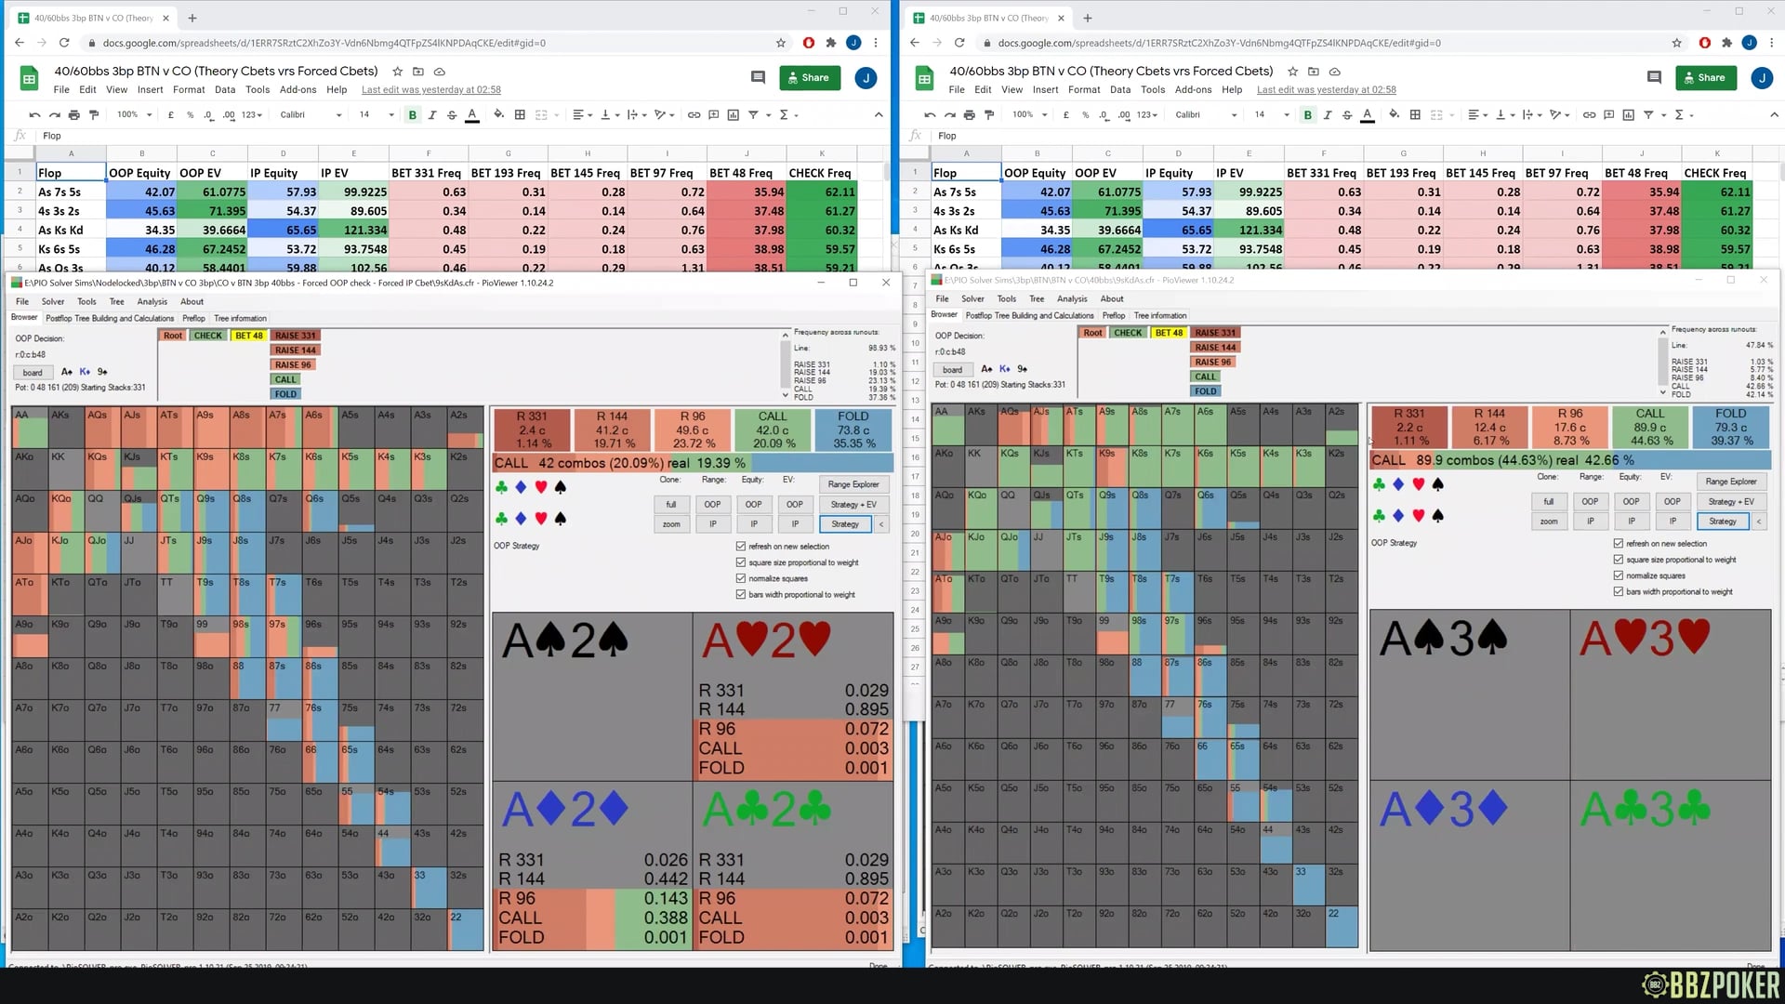Screen dimensions: 1785x1004
Task: Create a filter using the funnel icon
Action: pos(756,114)
